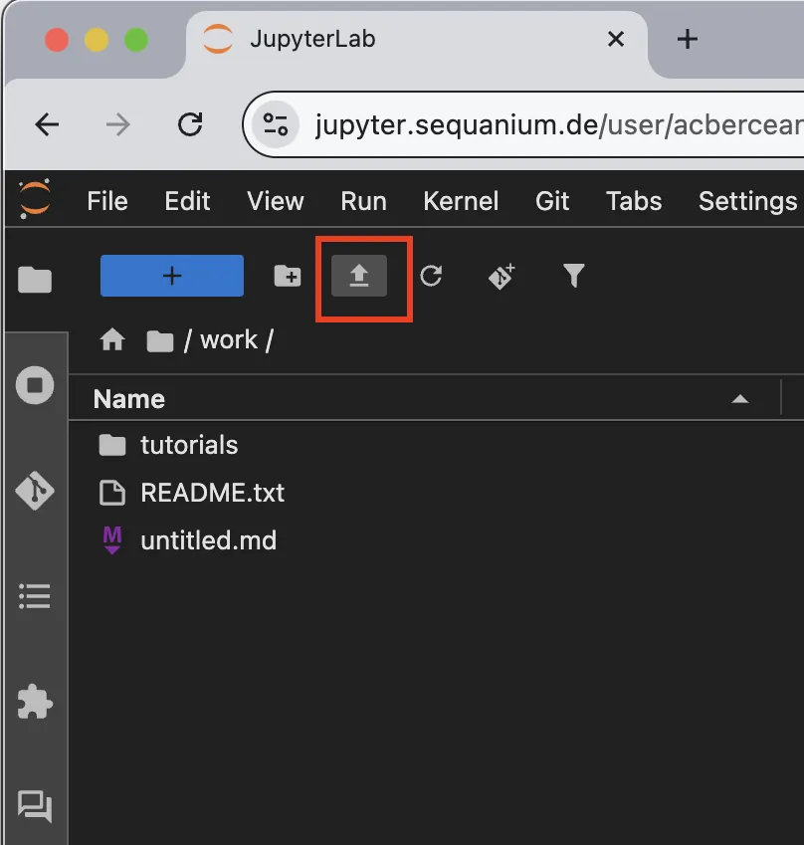Open the Git sidebar panel
The image size is (804, 845).
coord(35,491)
